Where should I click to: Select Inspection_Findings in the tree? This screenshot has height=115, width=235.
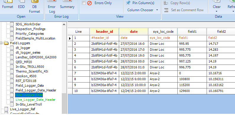(30, 29)
